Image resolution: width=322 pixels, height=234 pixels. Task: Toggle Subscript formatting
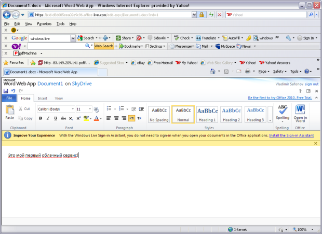tap(71, 118)
